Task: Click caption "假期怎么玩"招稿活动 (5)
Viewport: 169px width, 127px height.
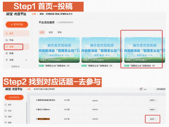Action: [x=142, y=66]
